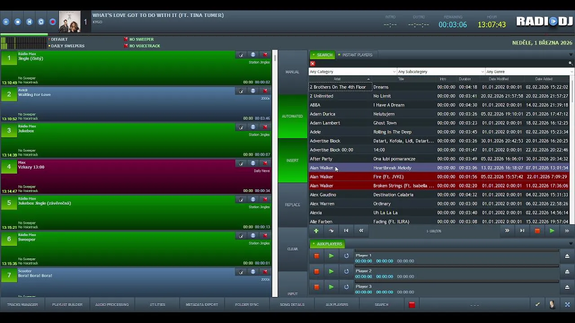Switch to MANUAL mode
This screenshot has width=575, height=323.
pyautogui.click(x=292, y=72)
